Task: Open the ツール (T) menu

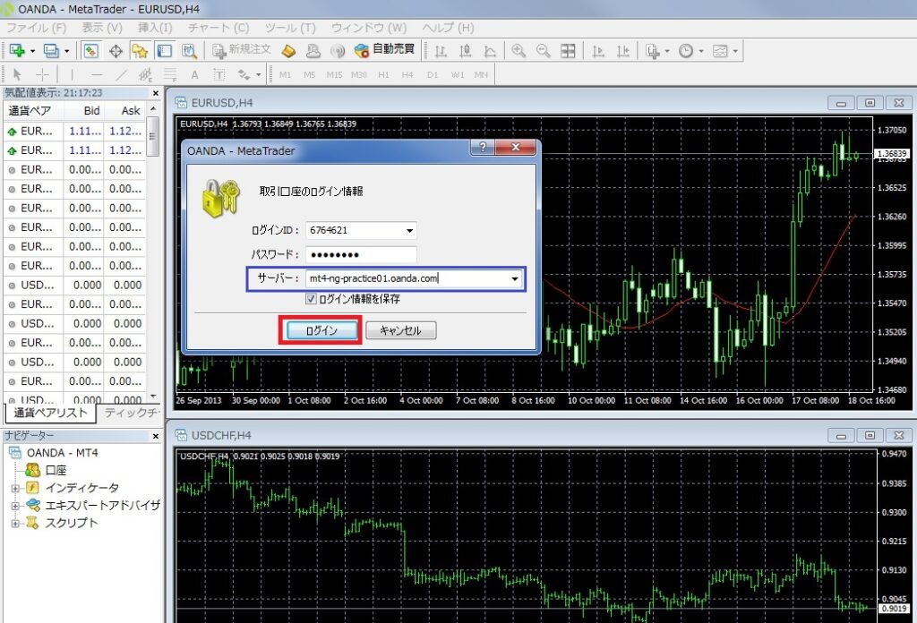Action: click(291, 28)
